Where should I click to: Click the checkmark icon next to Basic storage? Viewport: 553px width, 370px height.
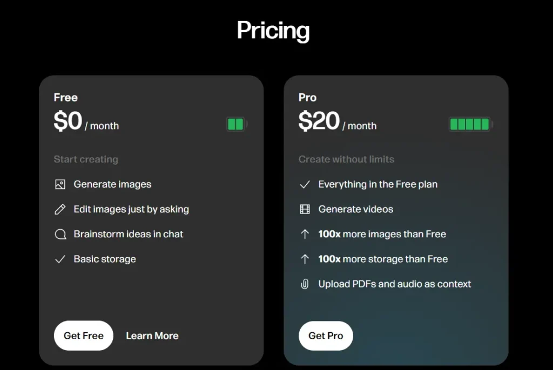[x=60, y=259]
